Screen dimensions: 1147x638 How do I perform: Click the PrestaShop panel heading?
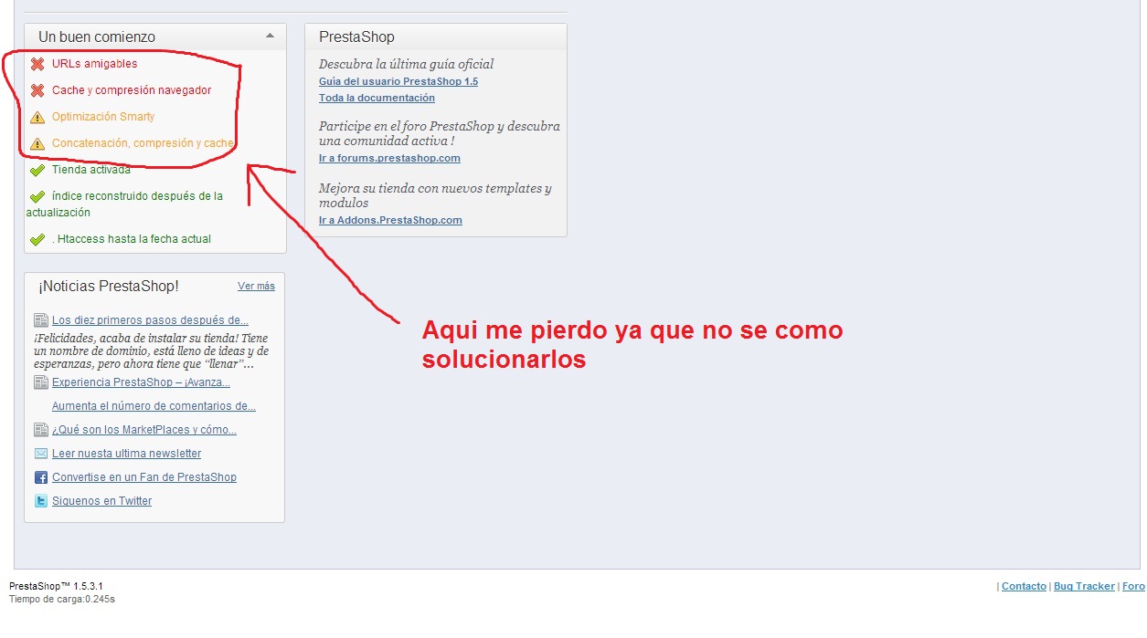tap(356, 37)
